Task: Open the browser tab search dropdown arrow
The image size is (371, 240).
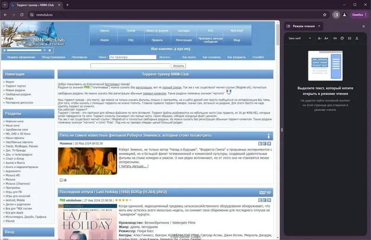Action: [5, 5]
